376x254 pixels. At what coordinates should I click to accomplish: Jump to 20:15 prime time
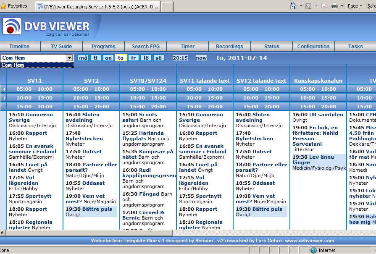[x=180, y=58]
